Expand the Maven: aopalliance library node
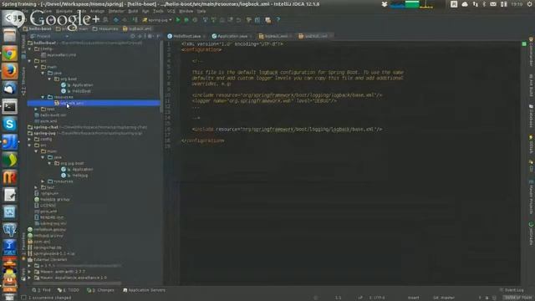Image resolution: width=535 pixels, height=301 pixels. (30, 278)
